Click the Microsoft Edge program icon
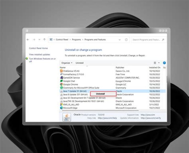Screen dimensions: 189x153 coord(61,108)
